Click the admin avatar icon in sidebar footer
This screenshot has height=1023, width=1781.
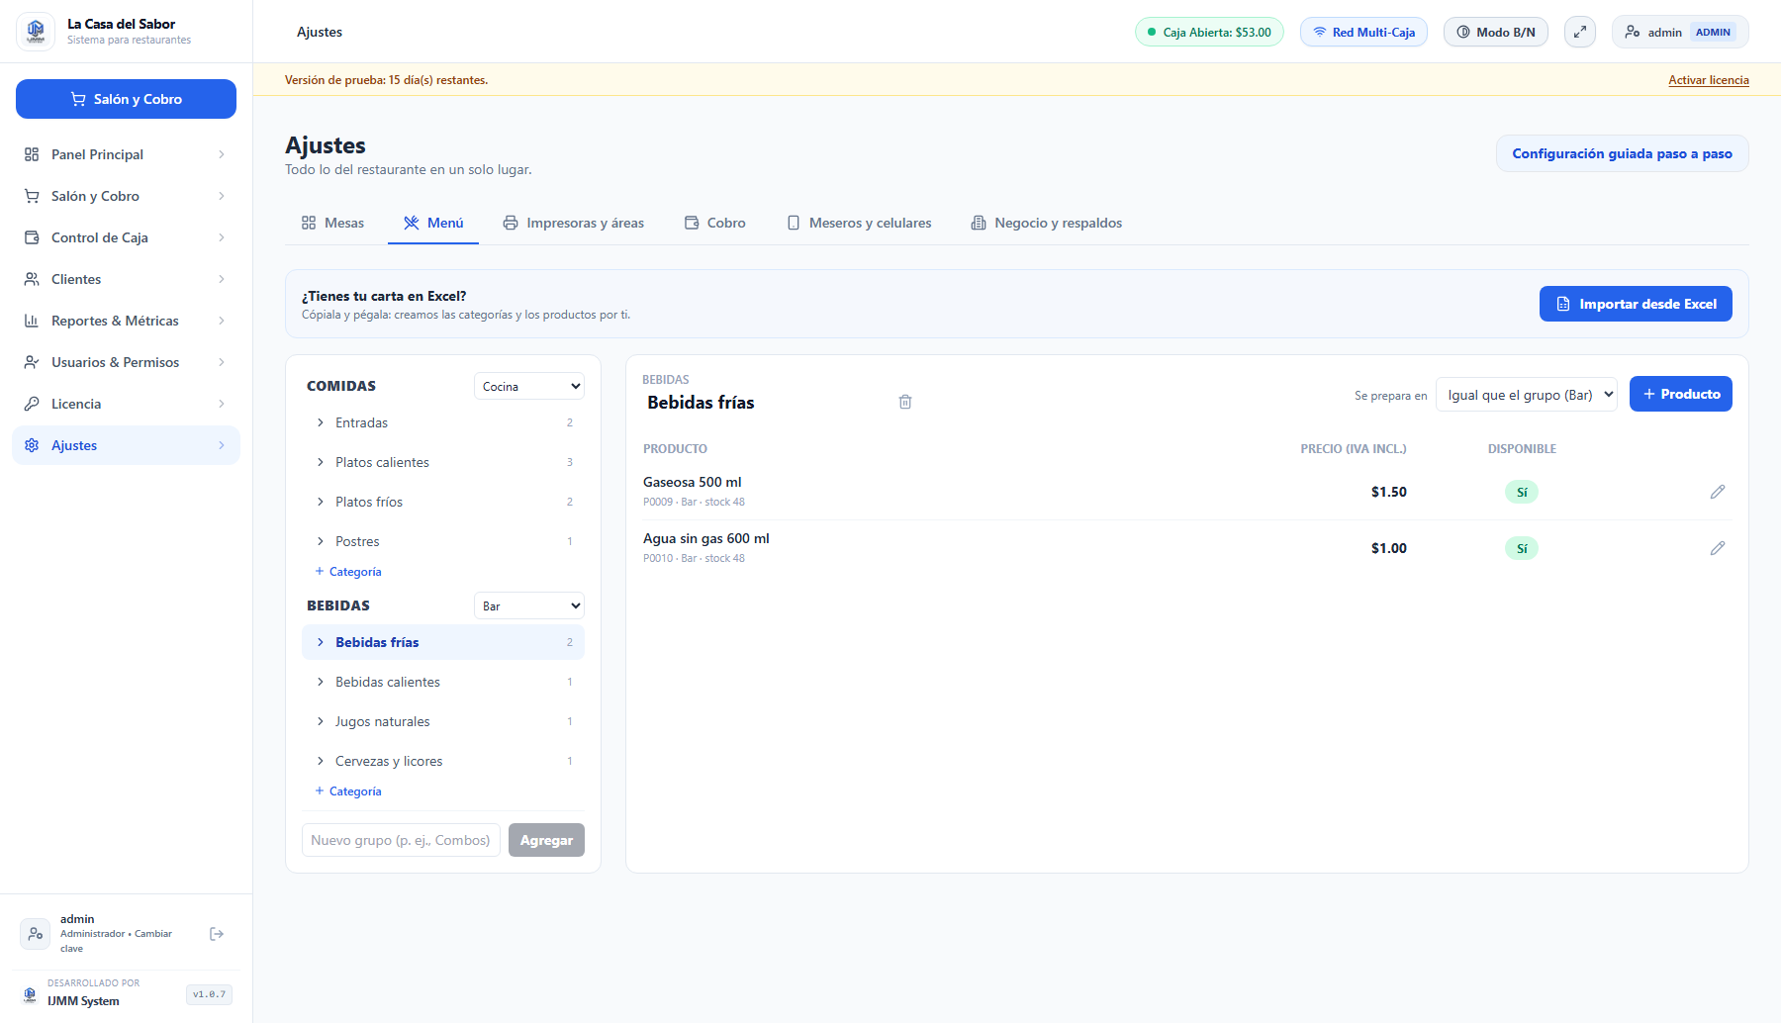(36, 934)
